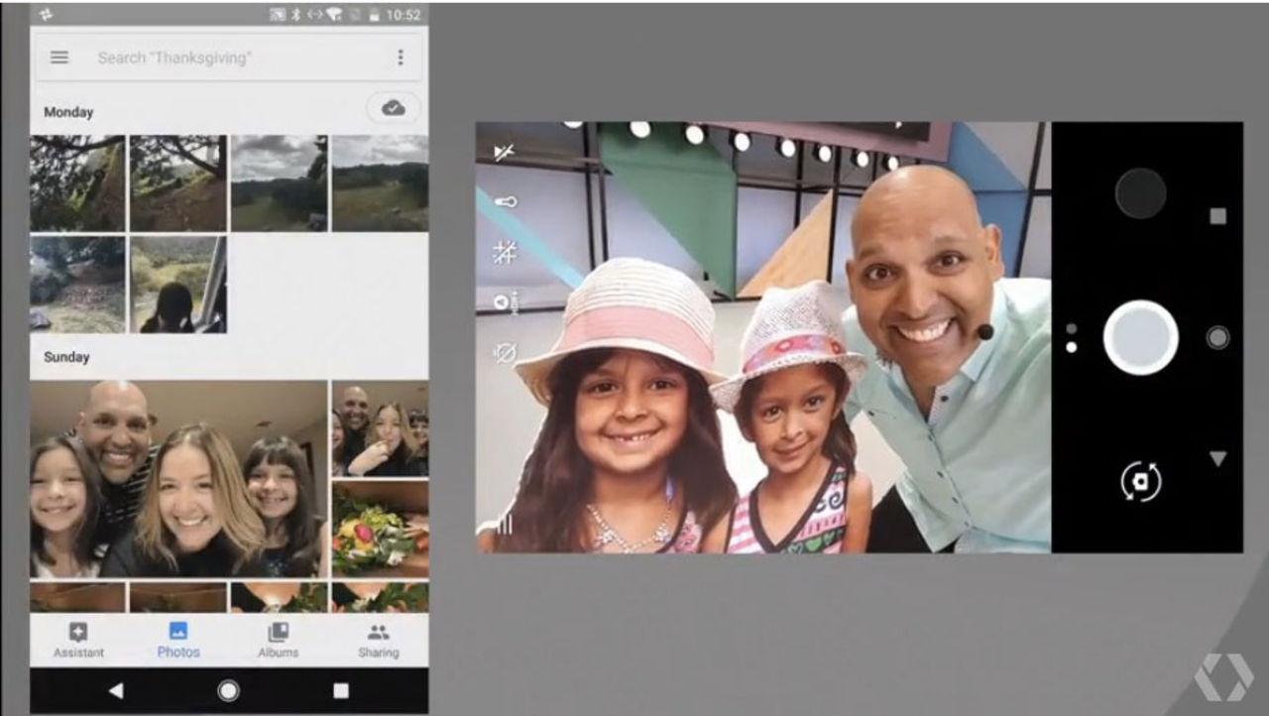Open the Google Photos navigation drawer
This screenshot has height=716, width=1269.
(x=58, y=57)
